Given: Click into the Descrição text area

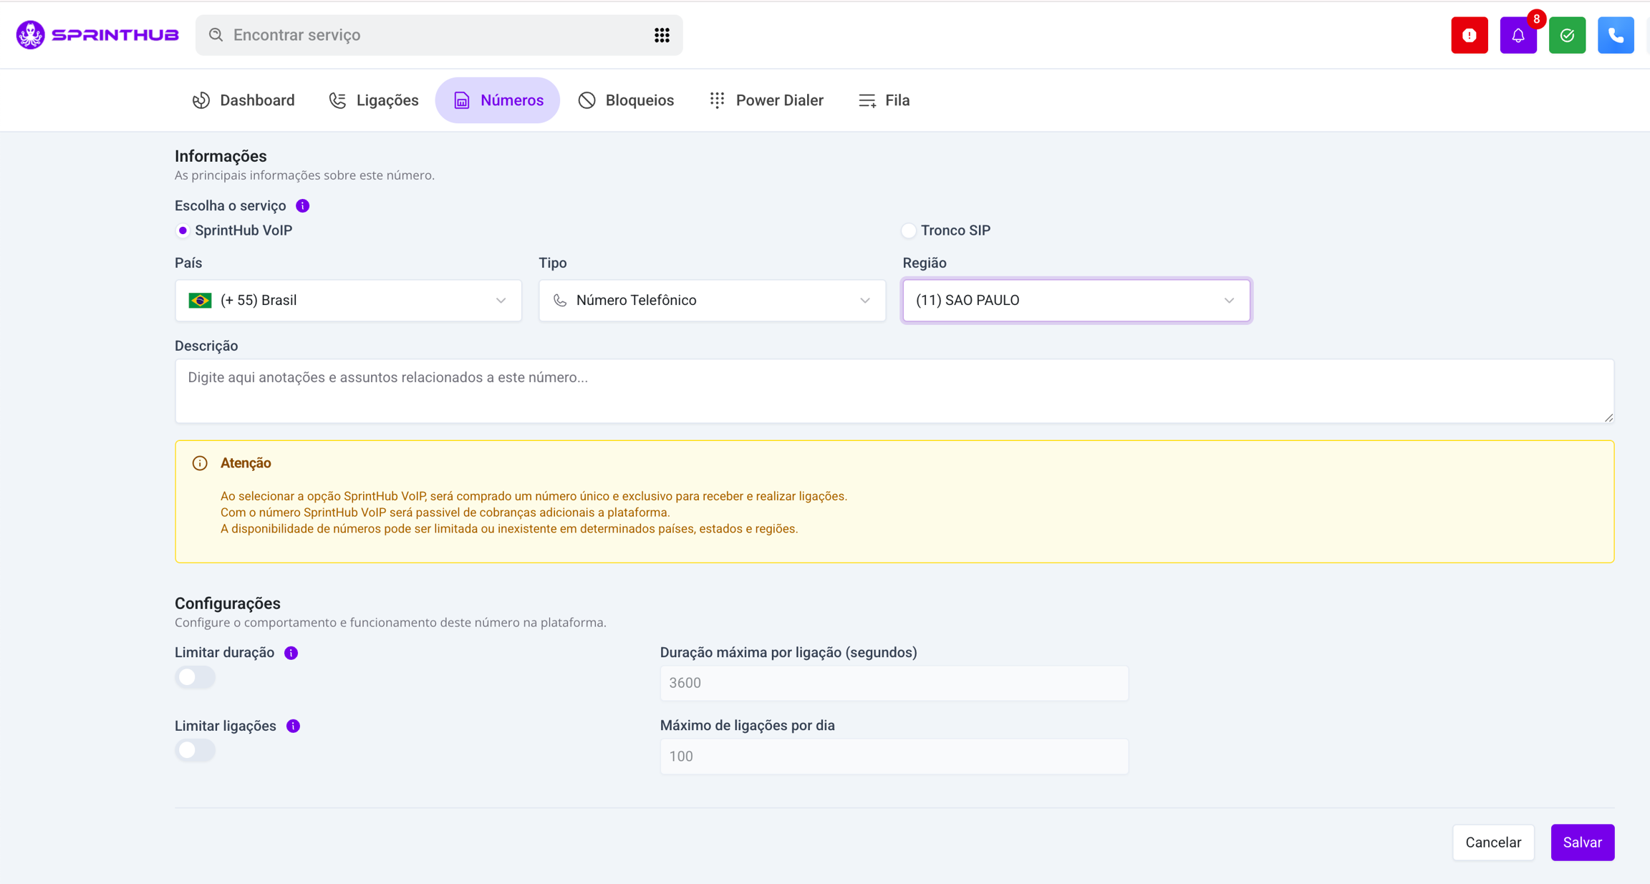Looking at the screenshot, I should click(x=894, y=391).
